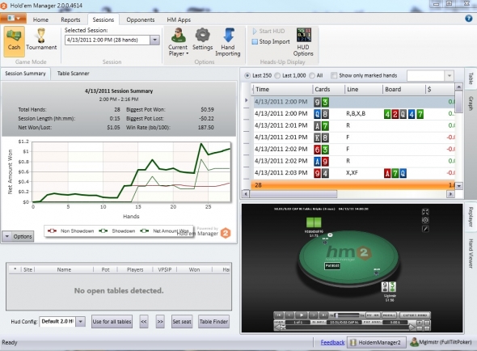This screenshot has height=351, width=477.
Task: Jump to first action in replayer
Action: click(x=279, y=315)
